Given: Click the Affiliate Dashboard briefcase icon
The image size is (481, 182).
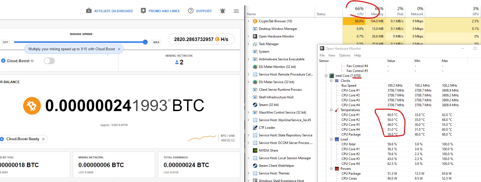Looking at the screenshot, I should tap(89, 11).
